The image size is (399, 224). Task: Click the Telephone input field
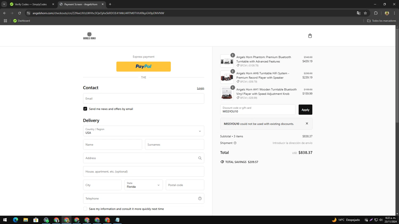point(144,199)
